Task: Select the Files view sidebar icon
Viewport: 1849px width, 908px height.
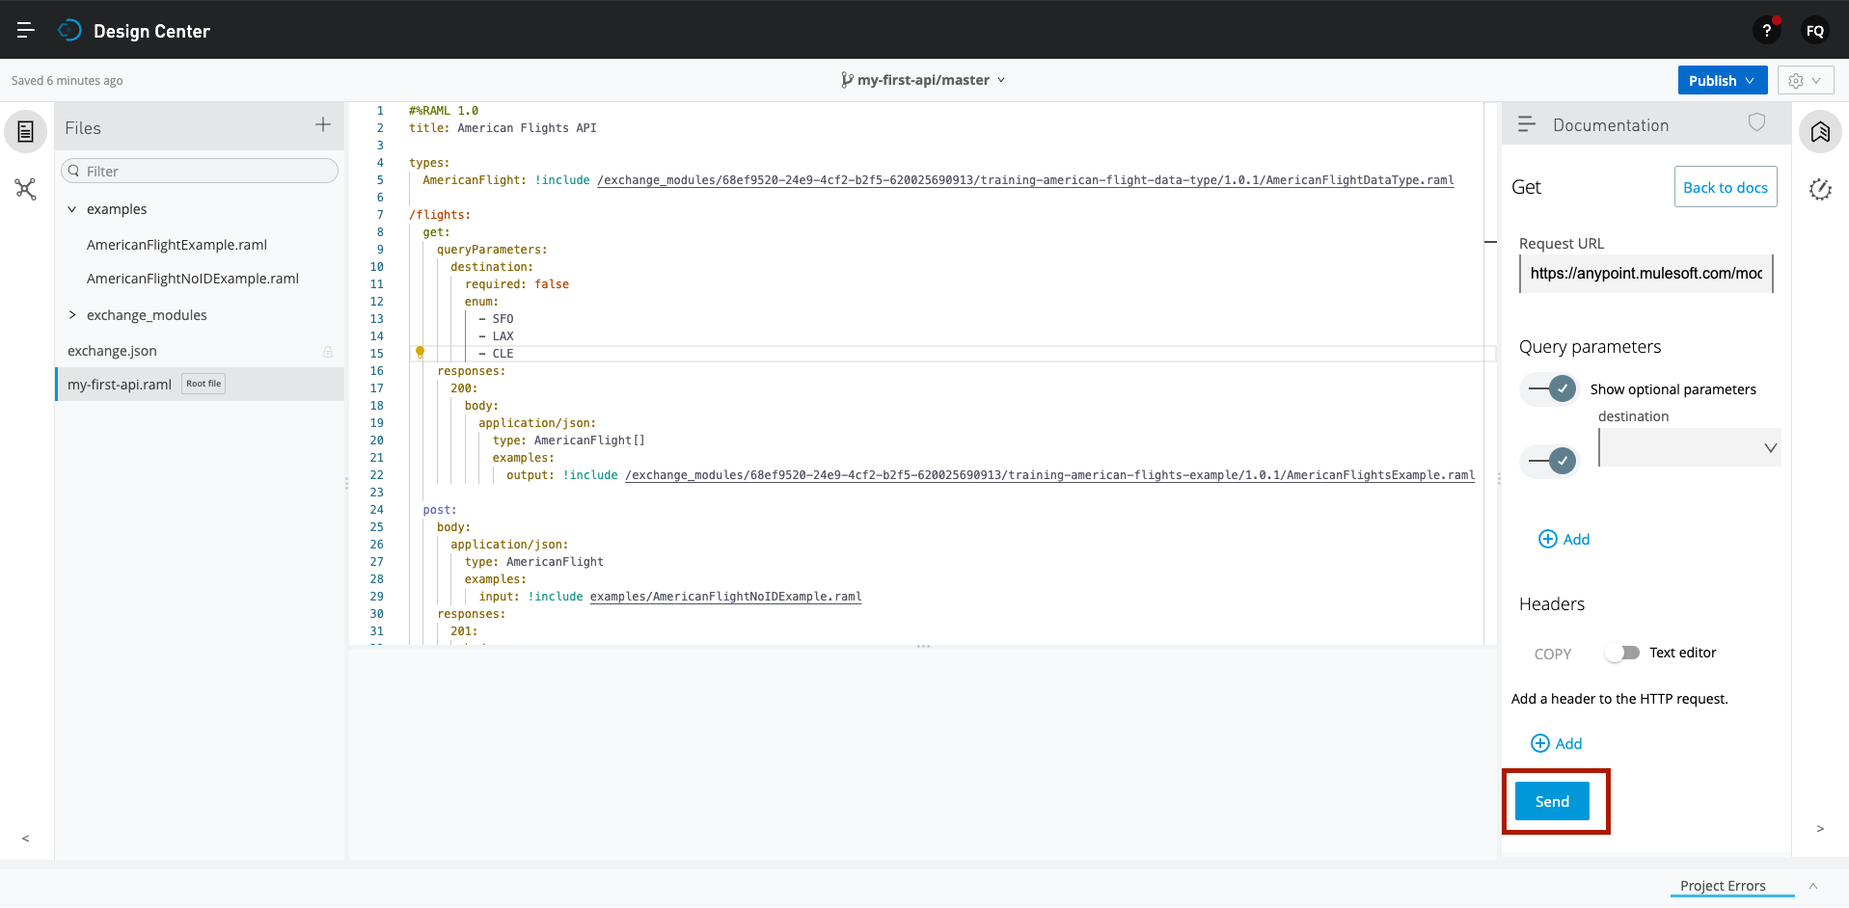Action: coord(26,131)
